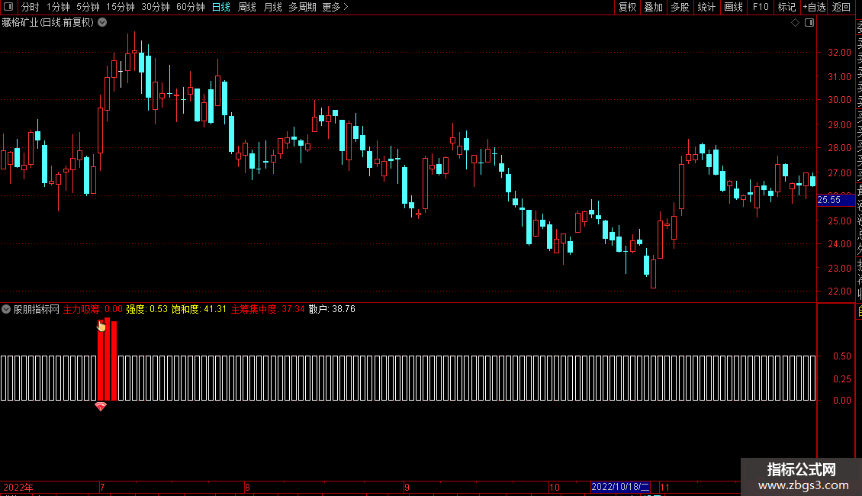Expand the 更多 periods menu

[x=335, y=7]
